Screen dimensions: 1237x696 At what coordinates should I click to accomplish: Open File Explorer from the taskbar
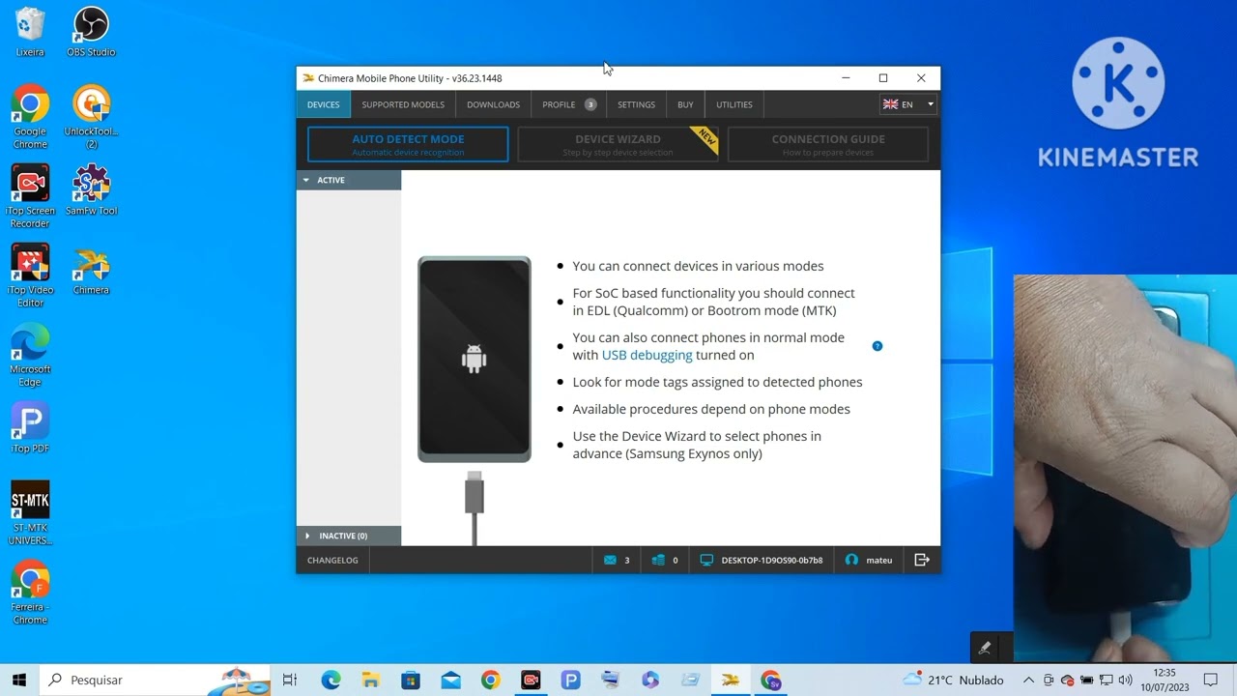371,681
